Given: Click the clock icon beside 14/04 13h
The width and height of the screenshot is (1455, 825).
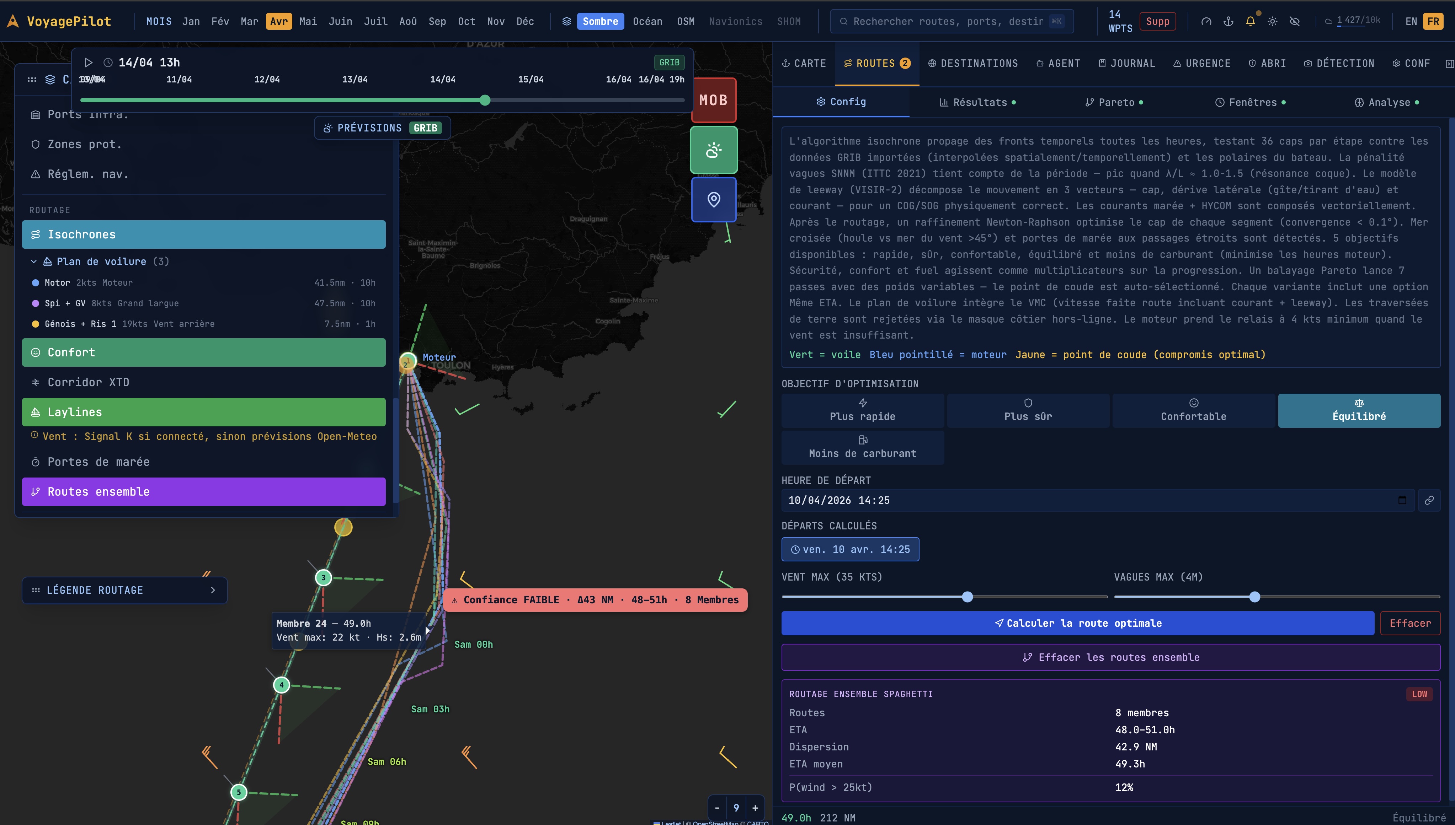Looking at the screenshot, I should [x=108, y=62].
